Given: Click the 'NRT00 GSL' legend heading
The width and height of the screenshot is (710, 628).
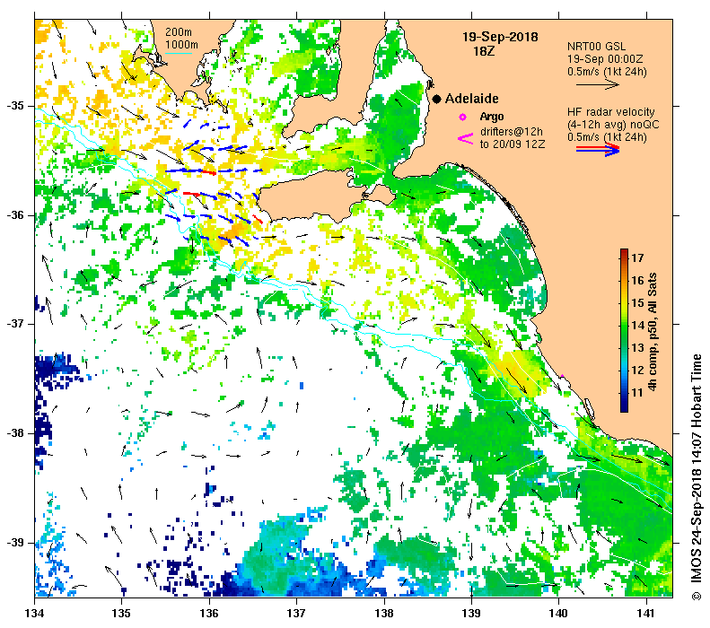Looking at the screenshot, I should point(596,47).
